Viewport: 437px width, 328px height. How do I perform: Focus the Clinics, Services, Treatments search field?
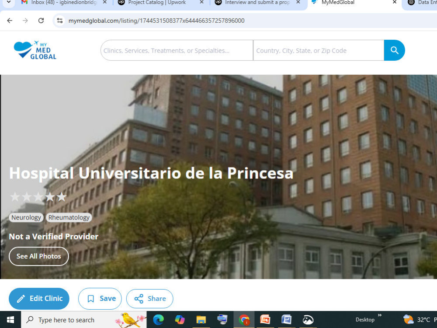[x=177, y=50]
